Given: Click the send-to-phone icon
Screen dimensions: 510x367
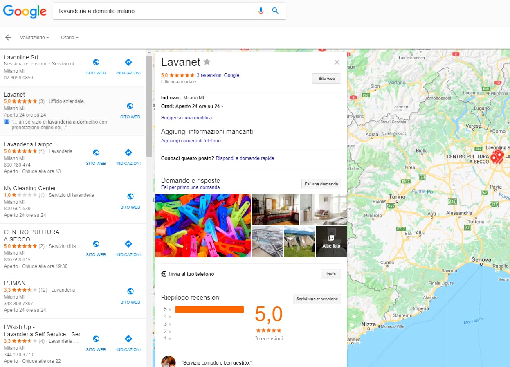Looking at the screenshot, I should (x=164, y=274).
